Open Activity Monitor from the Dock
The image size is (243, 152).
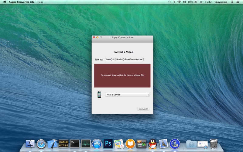click(x=86, y=144)
